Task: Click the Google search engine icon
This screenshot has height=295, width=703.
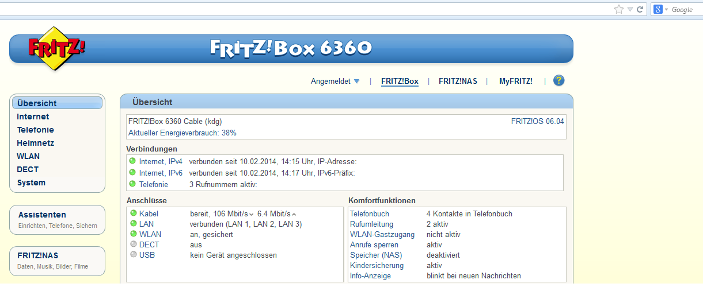Action: tap(658, 9)
